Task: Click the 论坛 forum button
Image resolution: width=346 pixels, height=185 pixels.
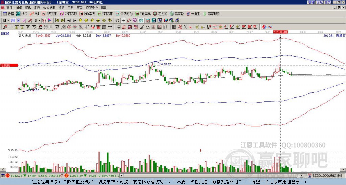Action: click(x=319, y=2)
